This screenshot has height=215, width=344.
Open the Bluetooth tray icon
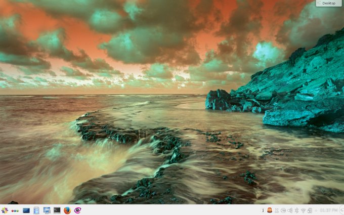(x=296, y=210)
